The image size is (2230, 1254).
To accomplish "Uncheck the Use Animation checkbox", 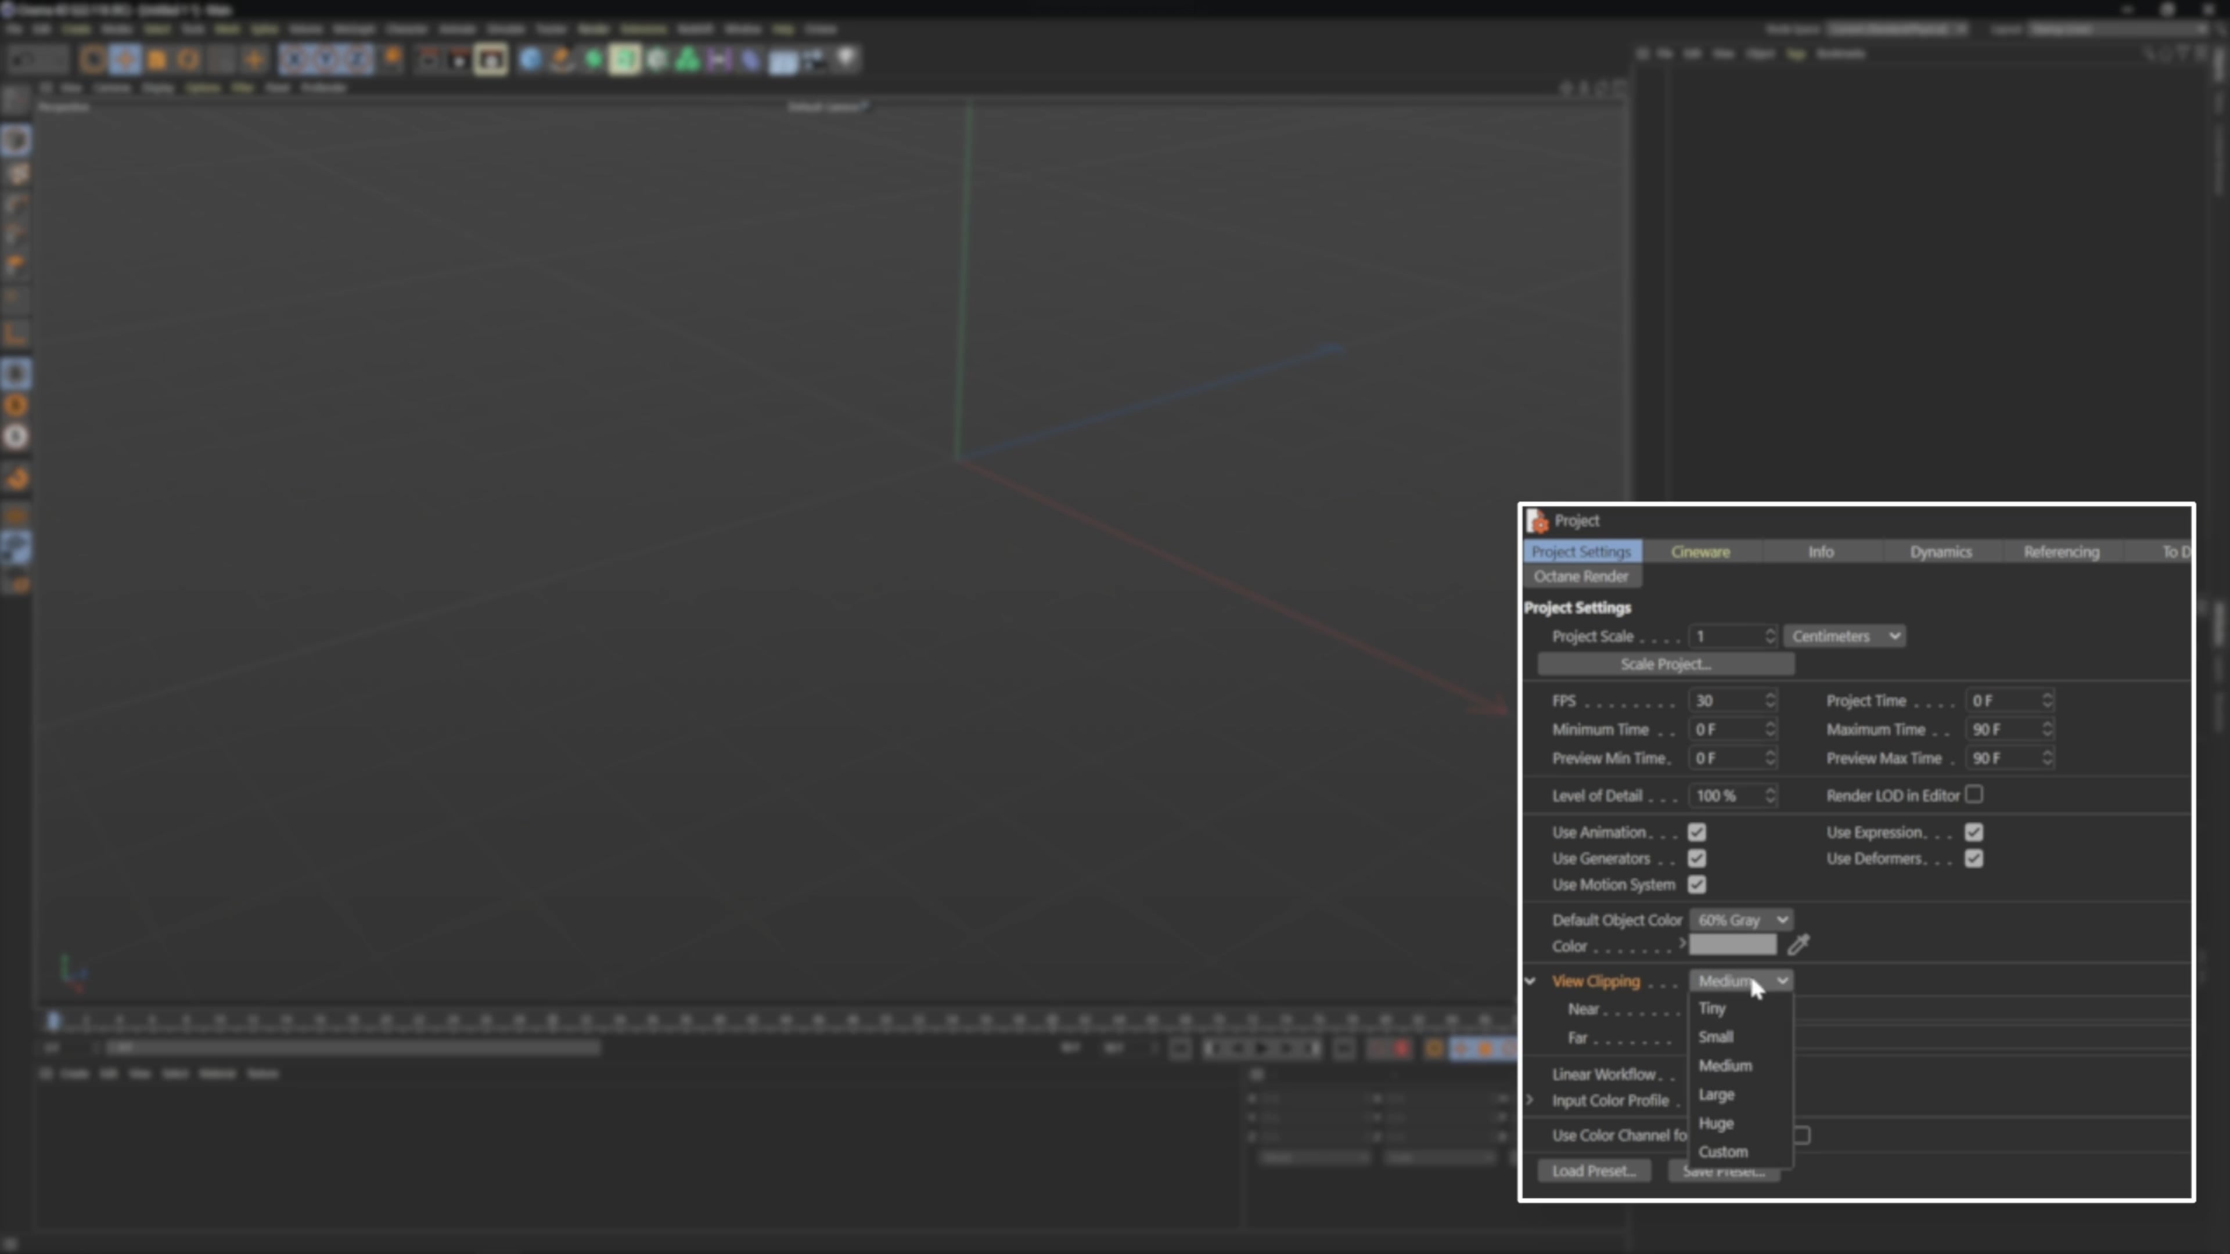I will 1697,832.
